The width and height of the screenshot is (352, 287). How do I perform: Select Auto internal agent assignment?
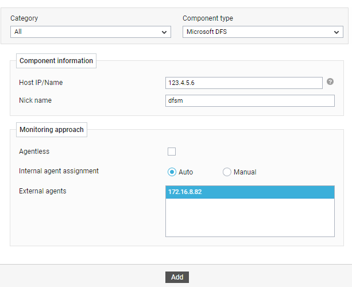pos(172,172)
